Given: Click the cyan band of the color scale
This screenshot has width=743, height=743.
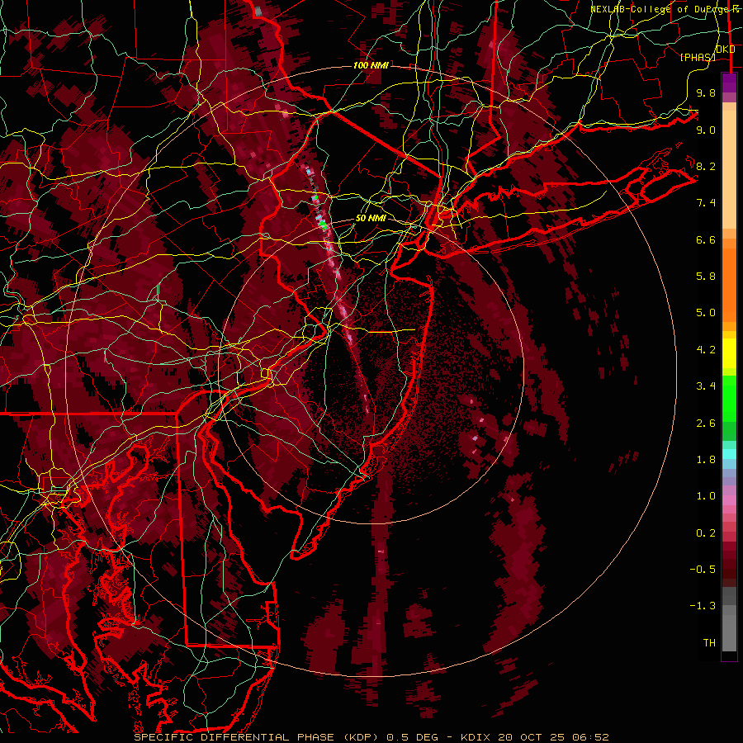Looking at the screenshot, I should 729,454.
